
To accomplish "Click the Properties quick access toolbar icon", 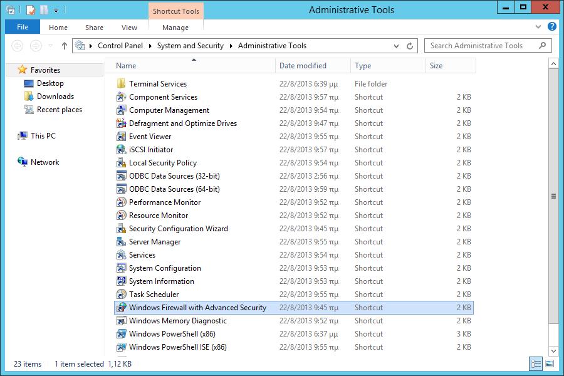I will pos(31,10).
